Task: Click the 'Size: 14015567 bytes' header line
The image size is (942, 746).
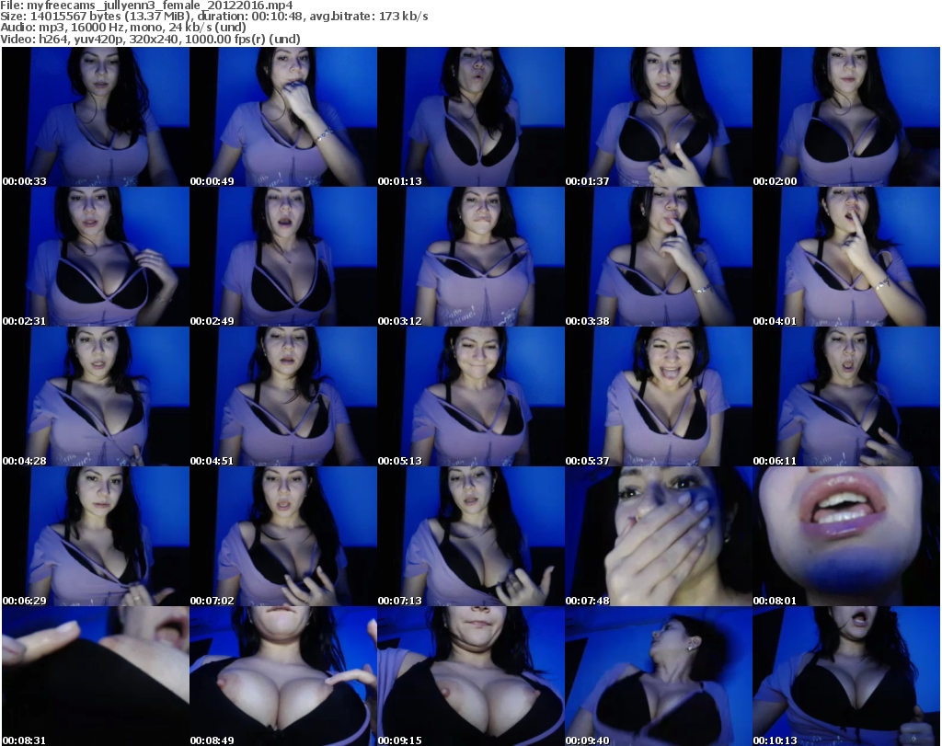Action: click(x=213, y=17)
